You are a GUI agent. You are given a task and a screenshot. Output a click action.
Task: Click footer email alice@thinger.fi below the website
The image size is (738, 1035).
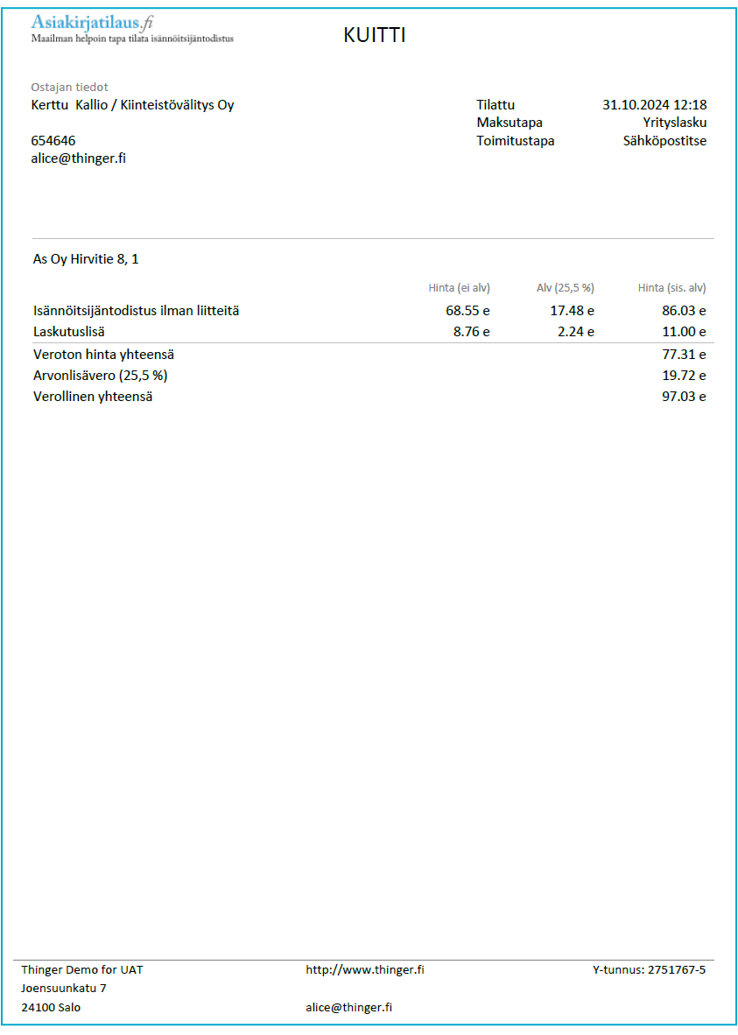[348, 1007]
